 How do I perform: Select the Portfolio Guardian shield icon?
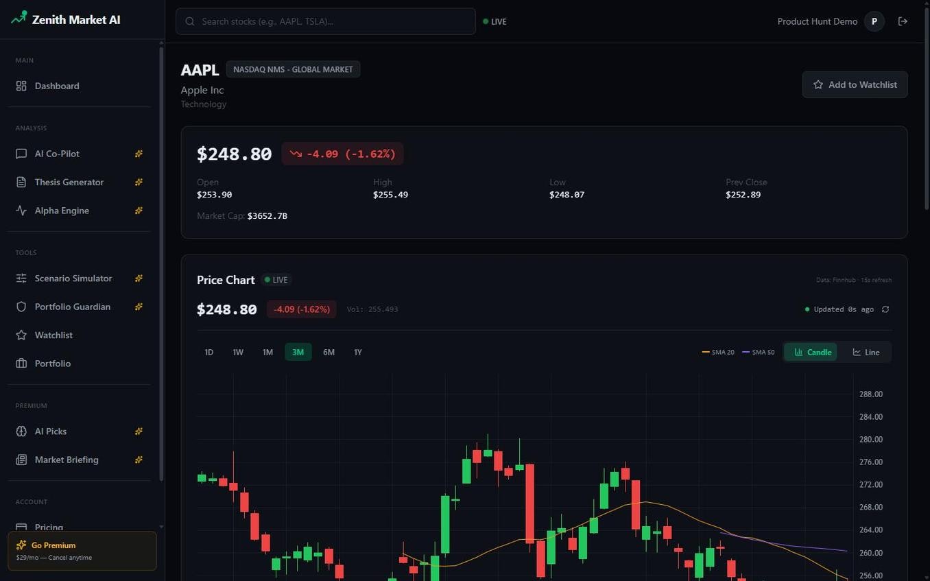23,307
